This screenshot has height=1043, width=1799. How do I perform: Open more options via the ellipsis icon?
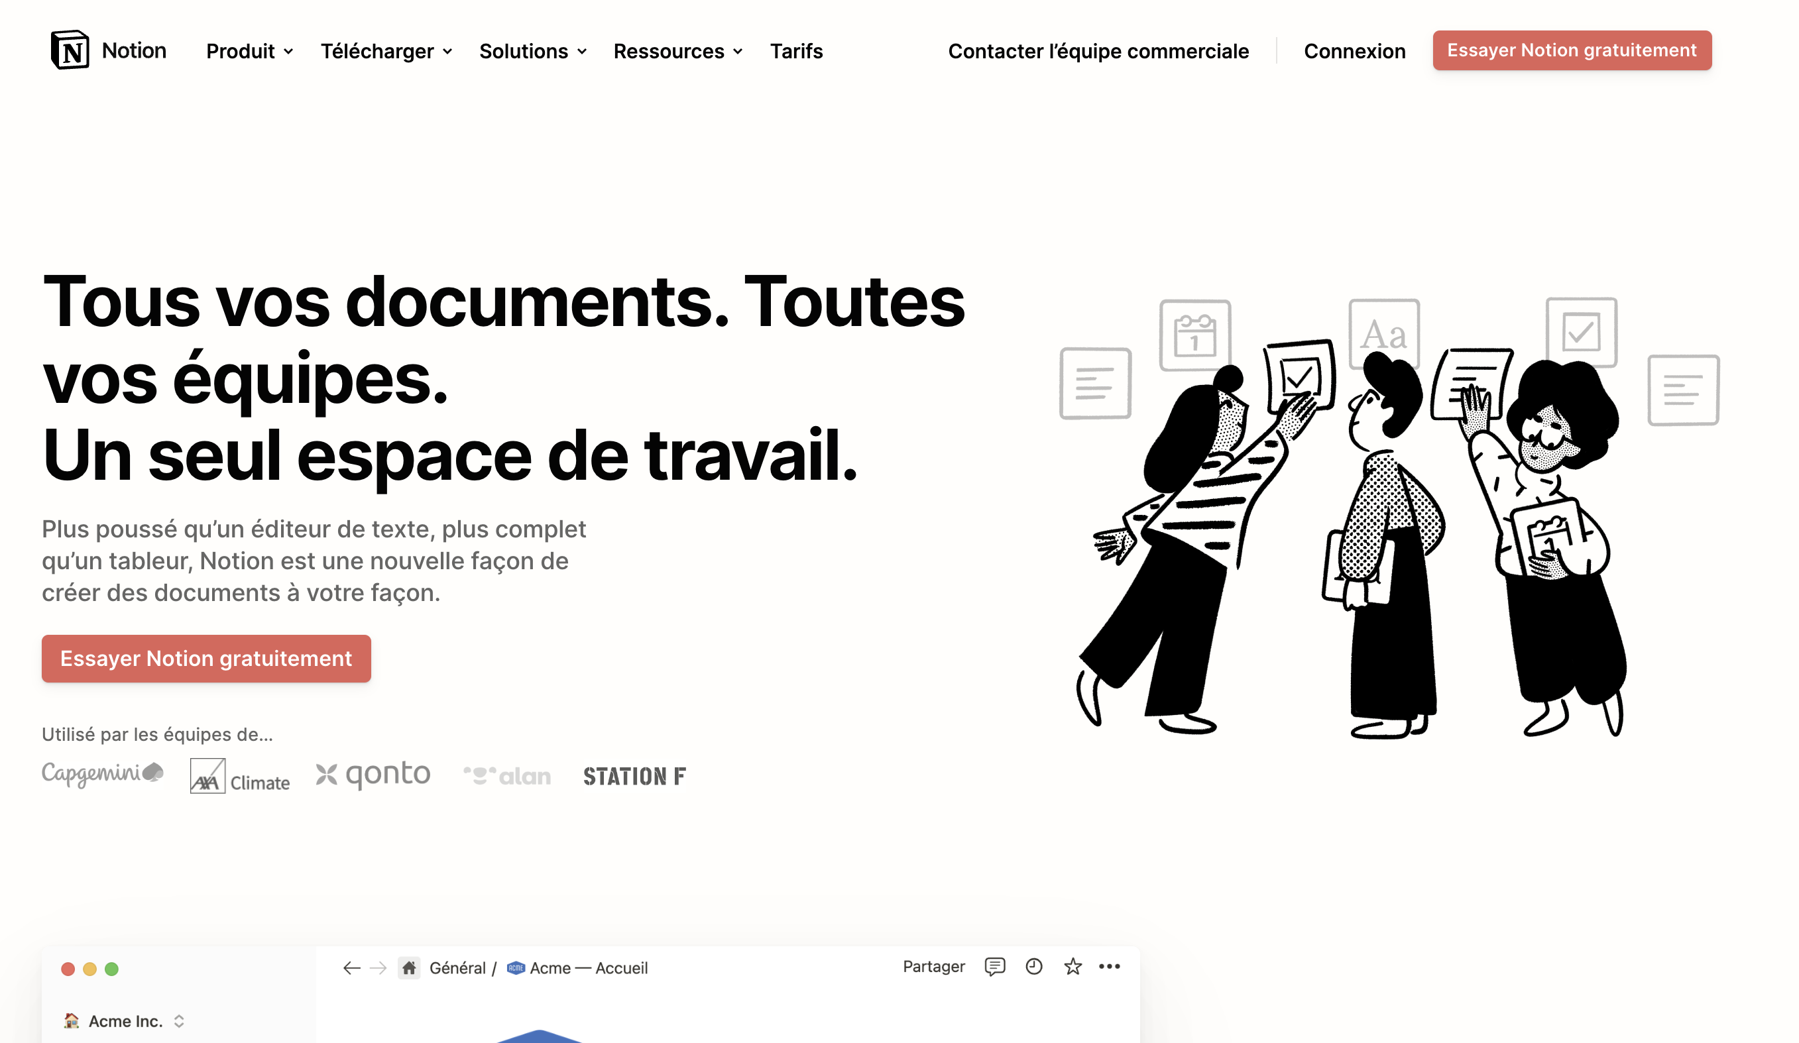[1110, 967]
